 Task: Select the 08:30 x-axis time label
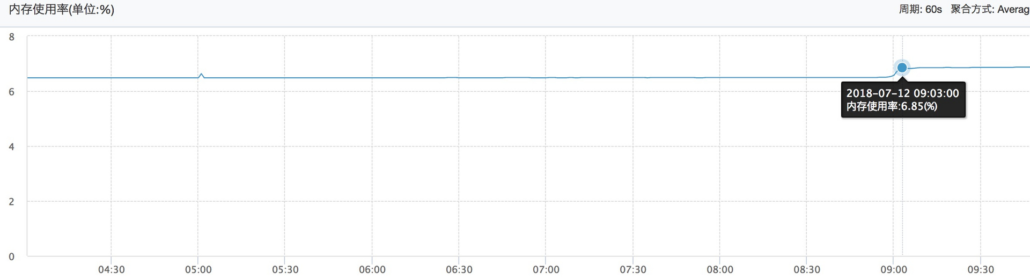pyautogui.click(x=806, y=269)
